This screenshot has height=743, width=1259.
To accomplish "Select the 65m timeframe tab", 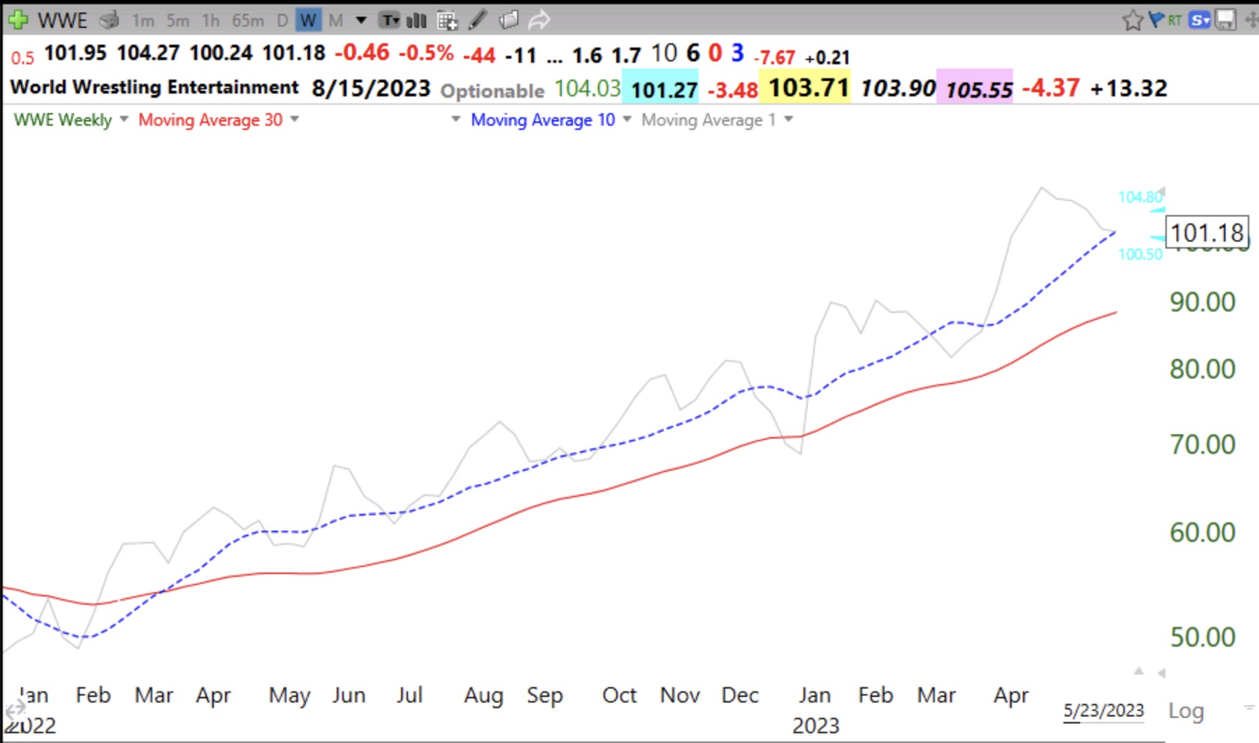I will click(x=248, y=20).
